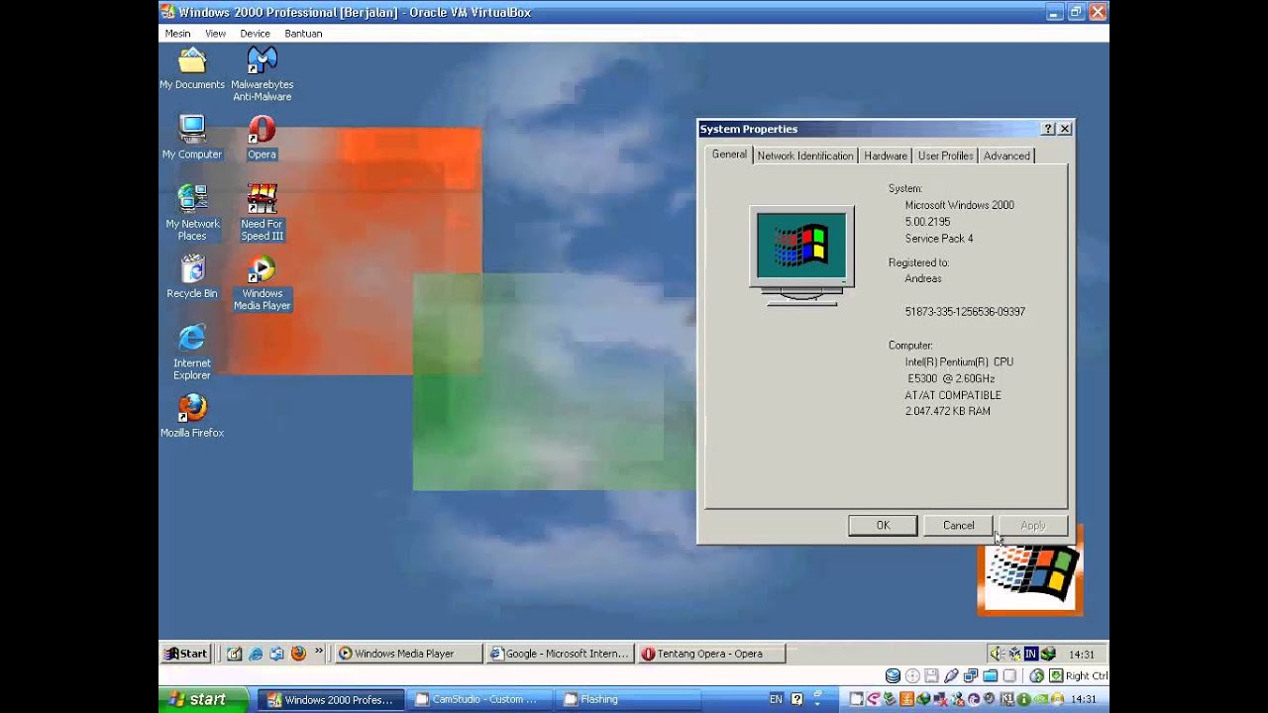Click EN language indicator on host taskbar
Image resolution: width=1268 pixels, height=713 pixels.
tap(776, 699)
